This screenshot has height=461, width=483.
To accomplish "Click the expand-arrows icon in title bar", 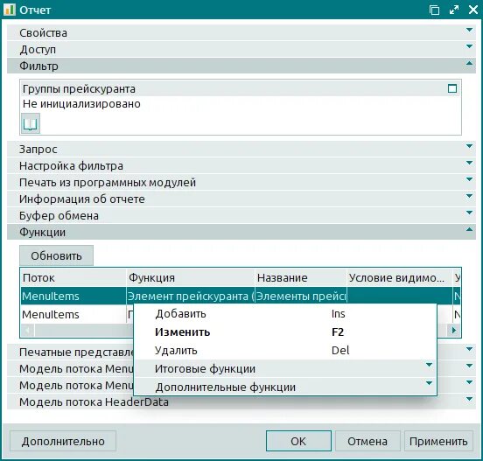I will point(454,10).
